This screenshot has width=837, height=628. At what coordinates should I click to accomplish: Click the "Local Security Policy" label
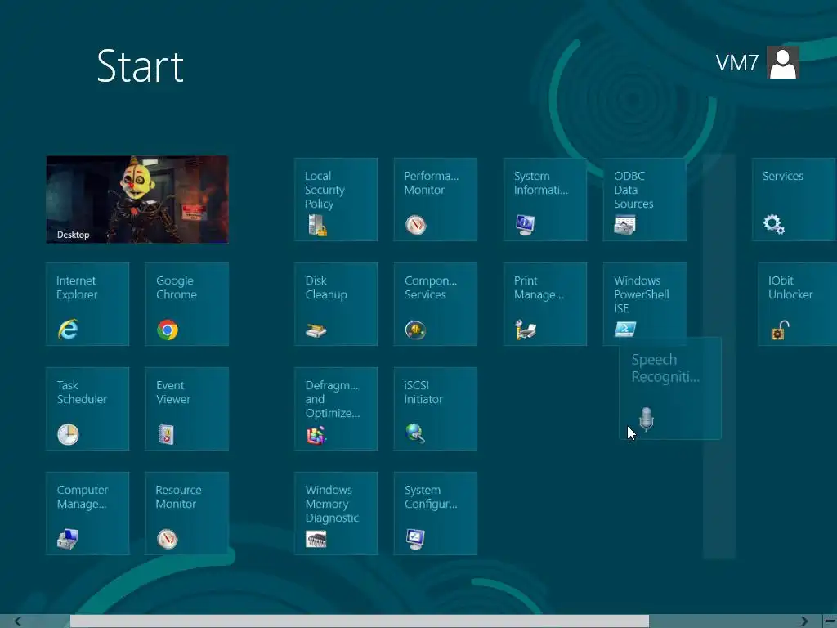coord(325,190)
